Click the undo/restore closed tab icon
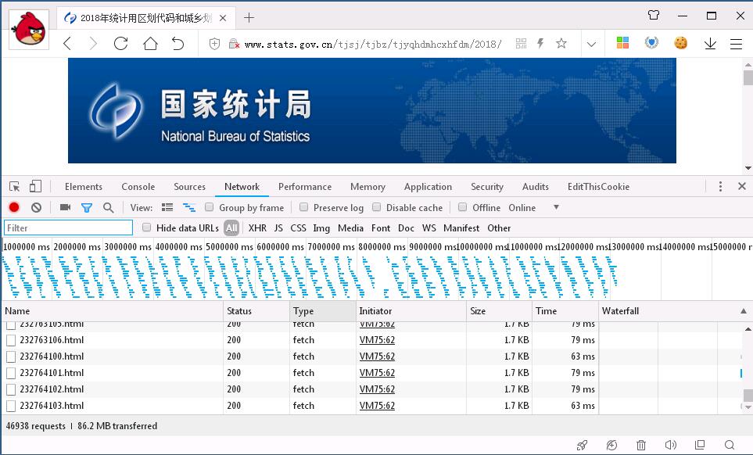753x455 pixels. (177, 44)
